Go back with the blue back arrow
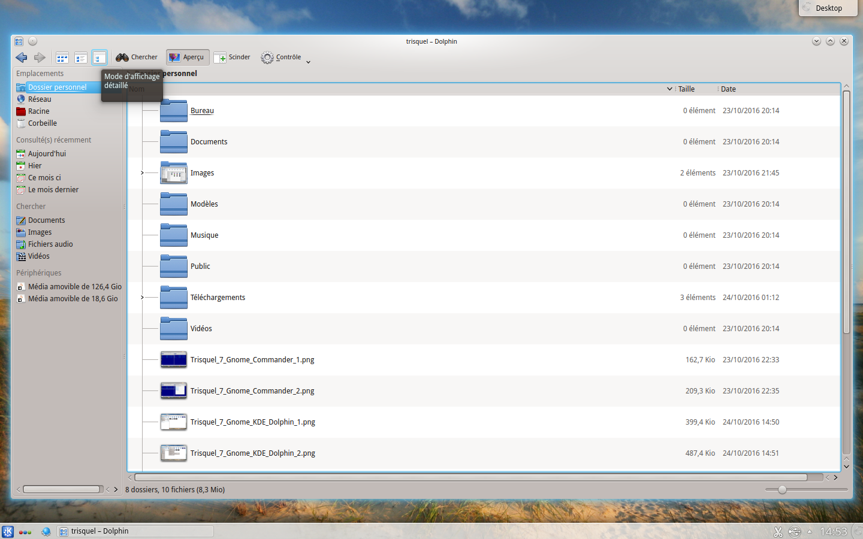This screenshot has height=539, width=863. click(x=22, y=57)
